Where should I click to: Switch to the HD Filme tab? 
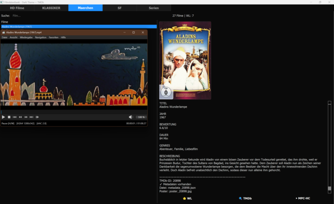tap(17, 8)
